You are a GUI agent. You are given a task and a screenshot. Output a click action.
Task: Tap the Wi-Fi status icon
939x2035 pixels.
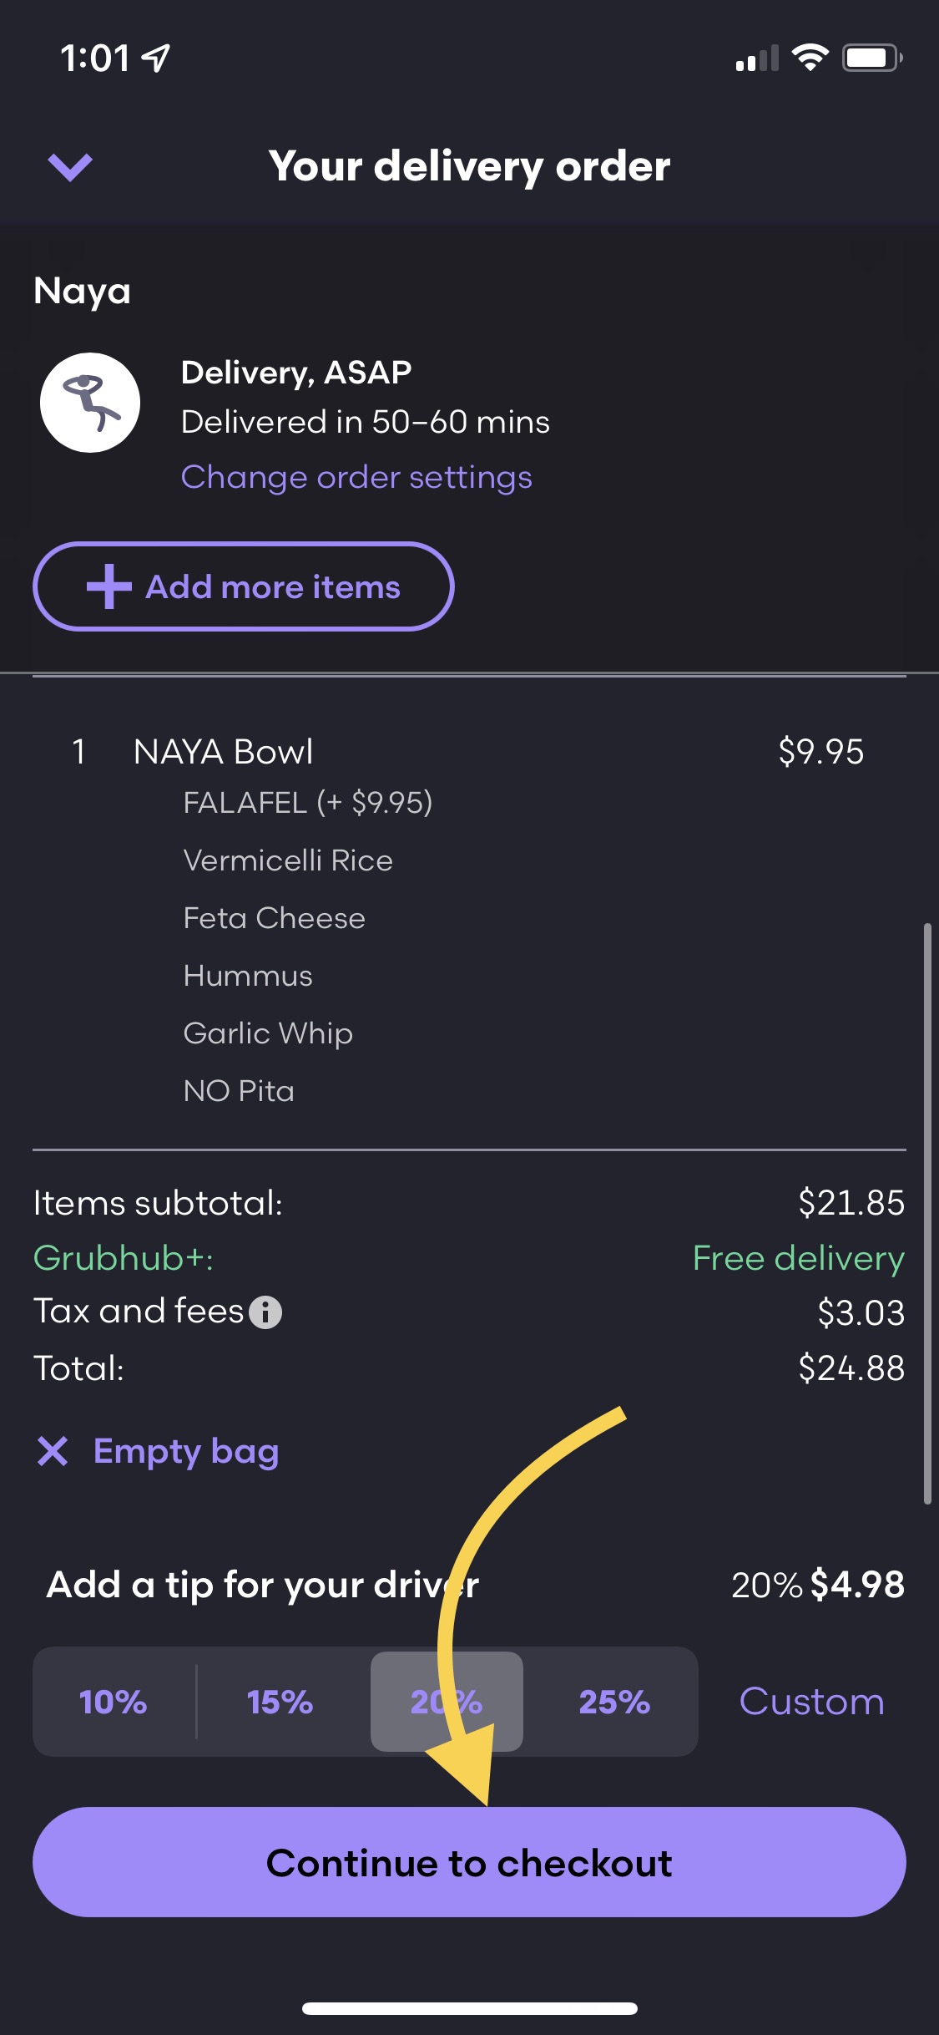pos(809,58)
